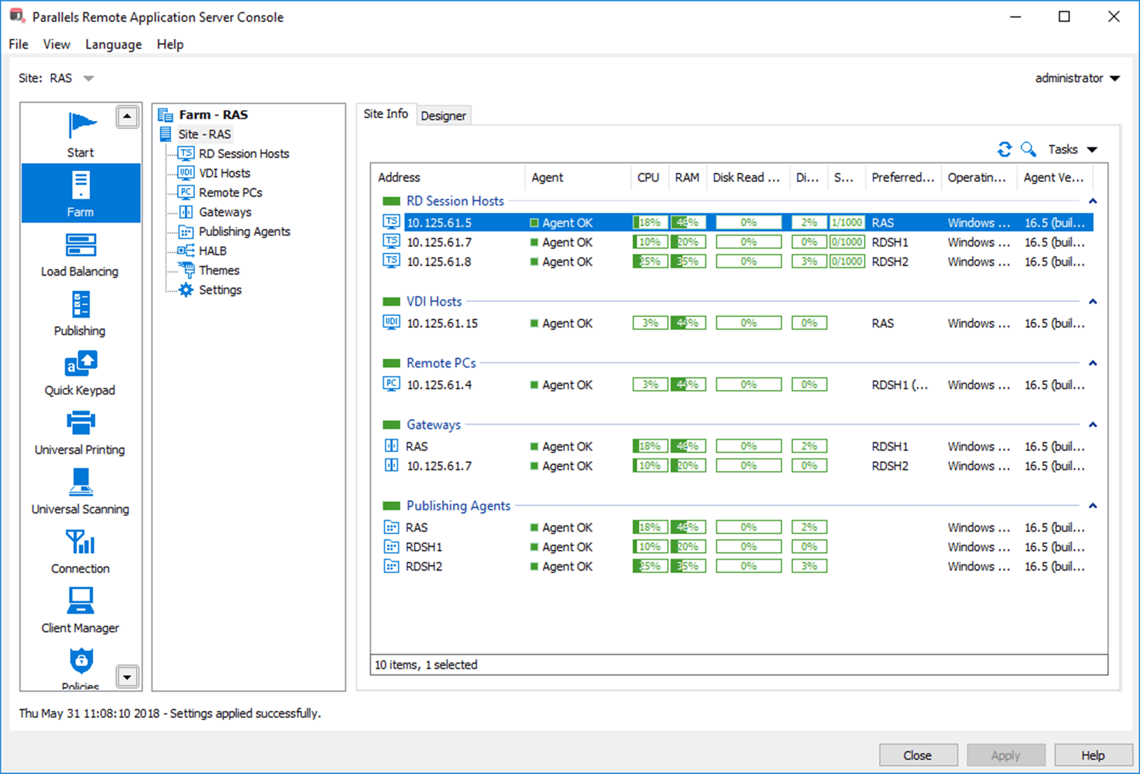Click the Agent Ve... column header
The image size is (1140, 774).
tap(1055, 177)
